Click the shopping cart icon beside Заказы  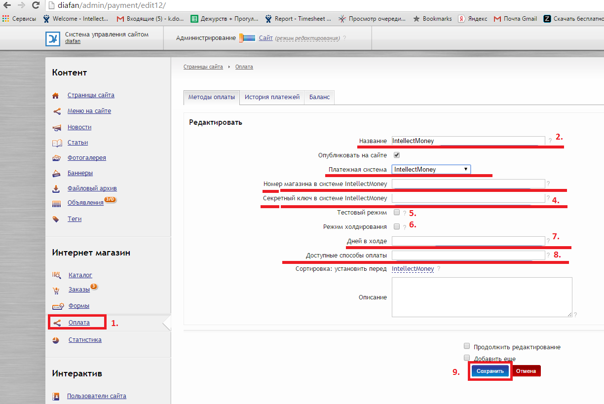(57, 290)
